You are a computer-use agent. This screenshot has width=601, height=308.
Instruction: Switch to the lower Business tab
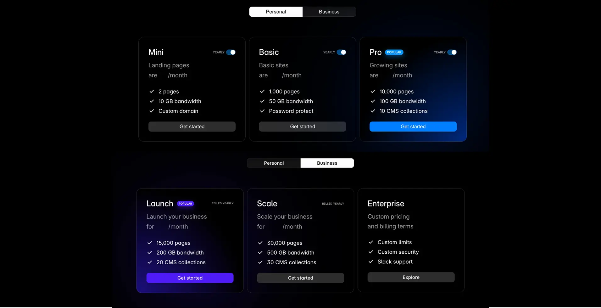tap(327, 163)
